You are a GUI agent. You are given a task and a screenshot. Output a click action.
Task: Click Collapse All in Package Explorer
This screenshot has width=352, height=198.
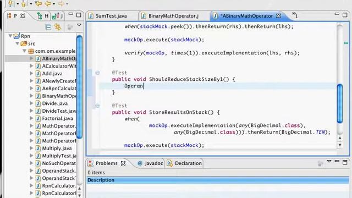pos(48,28)
